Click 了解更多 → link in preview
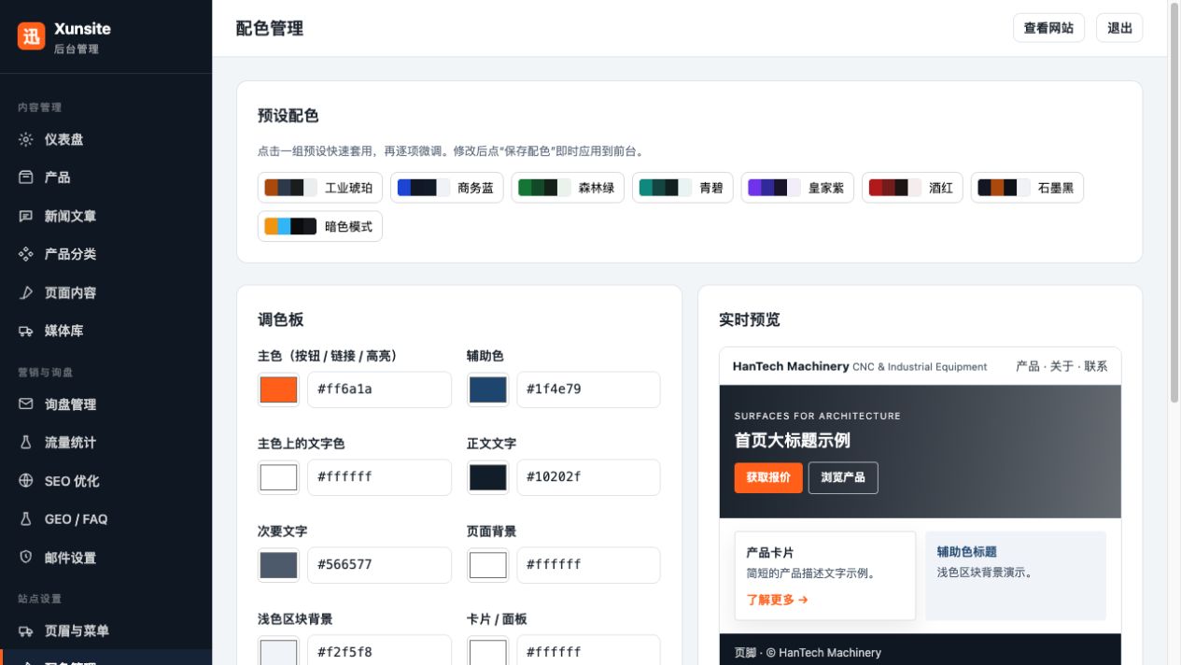The image size is (1181, 665). [x=777, y=600]
